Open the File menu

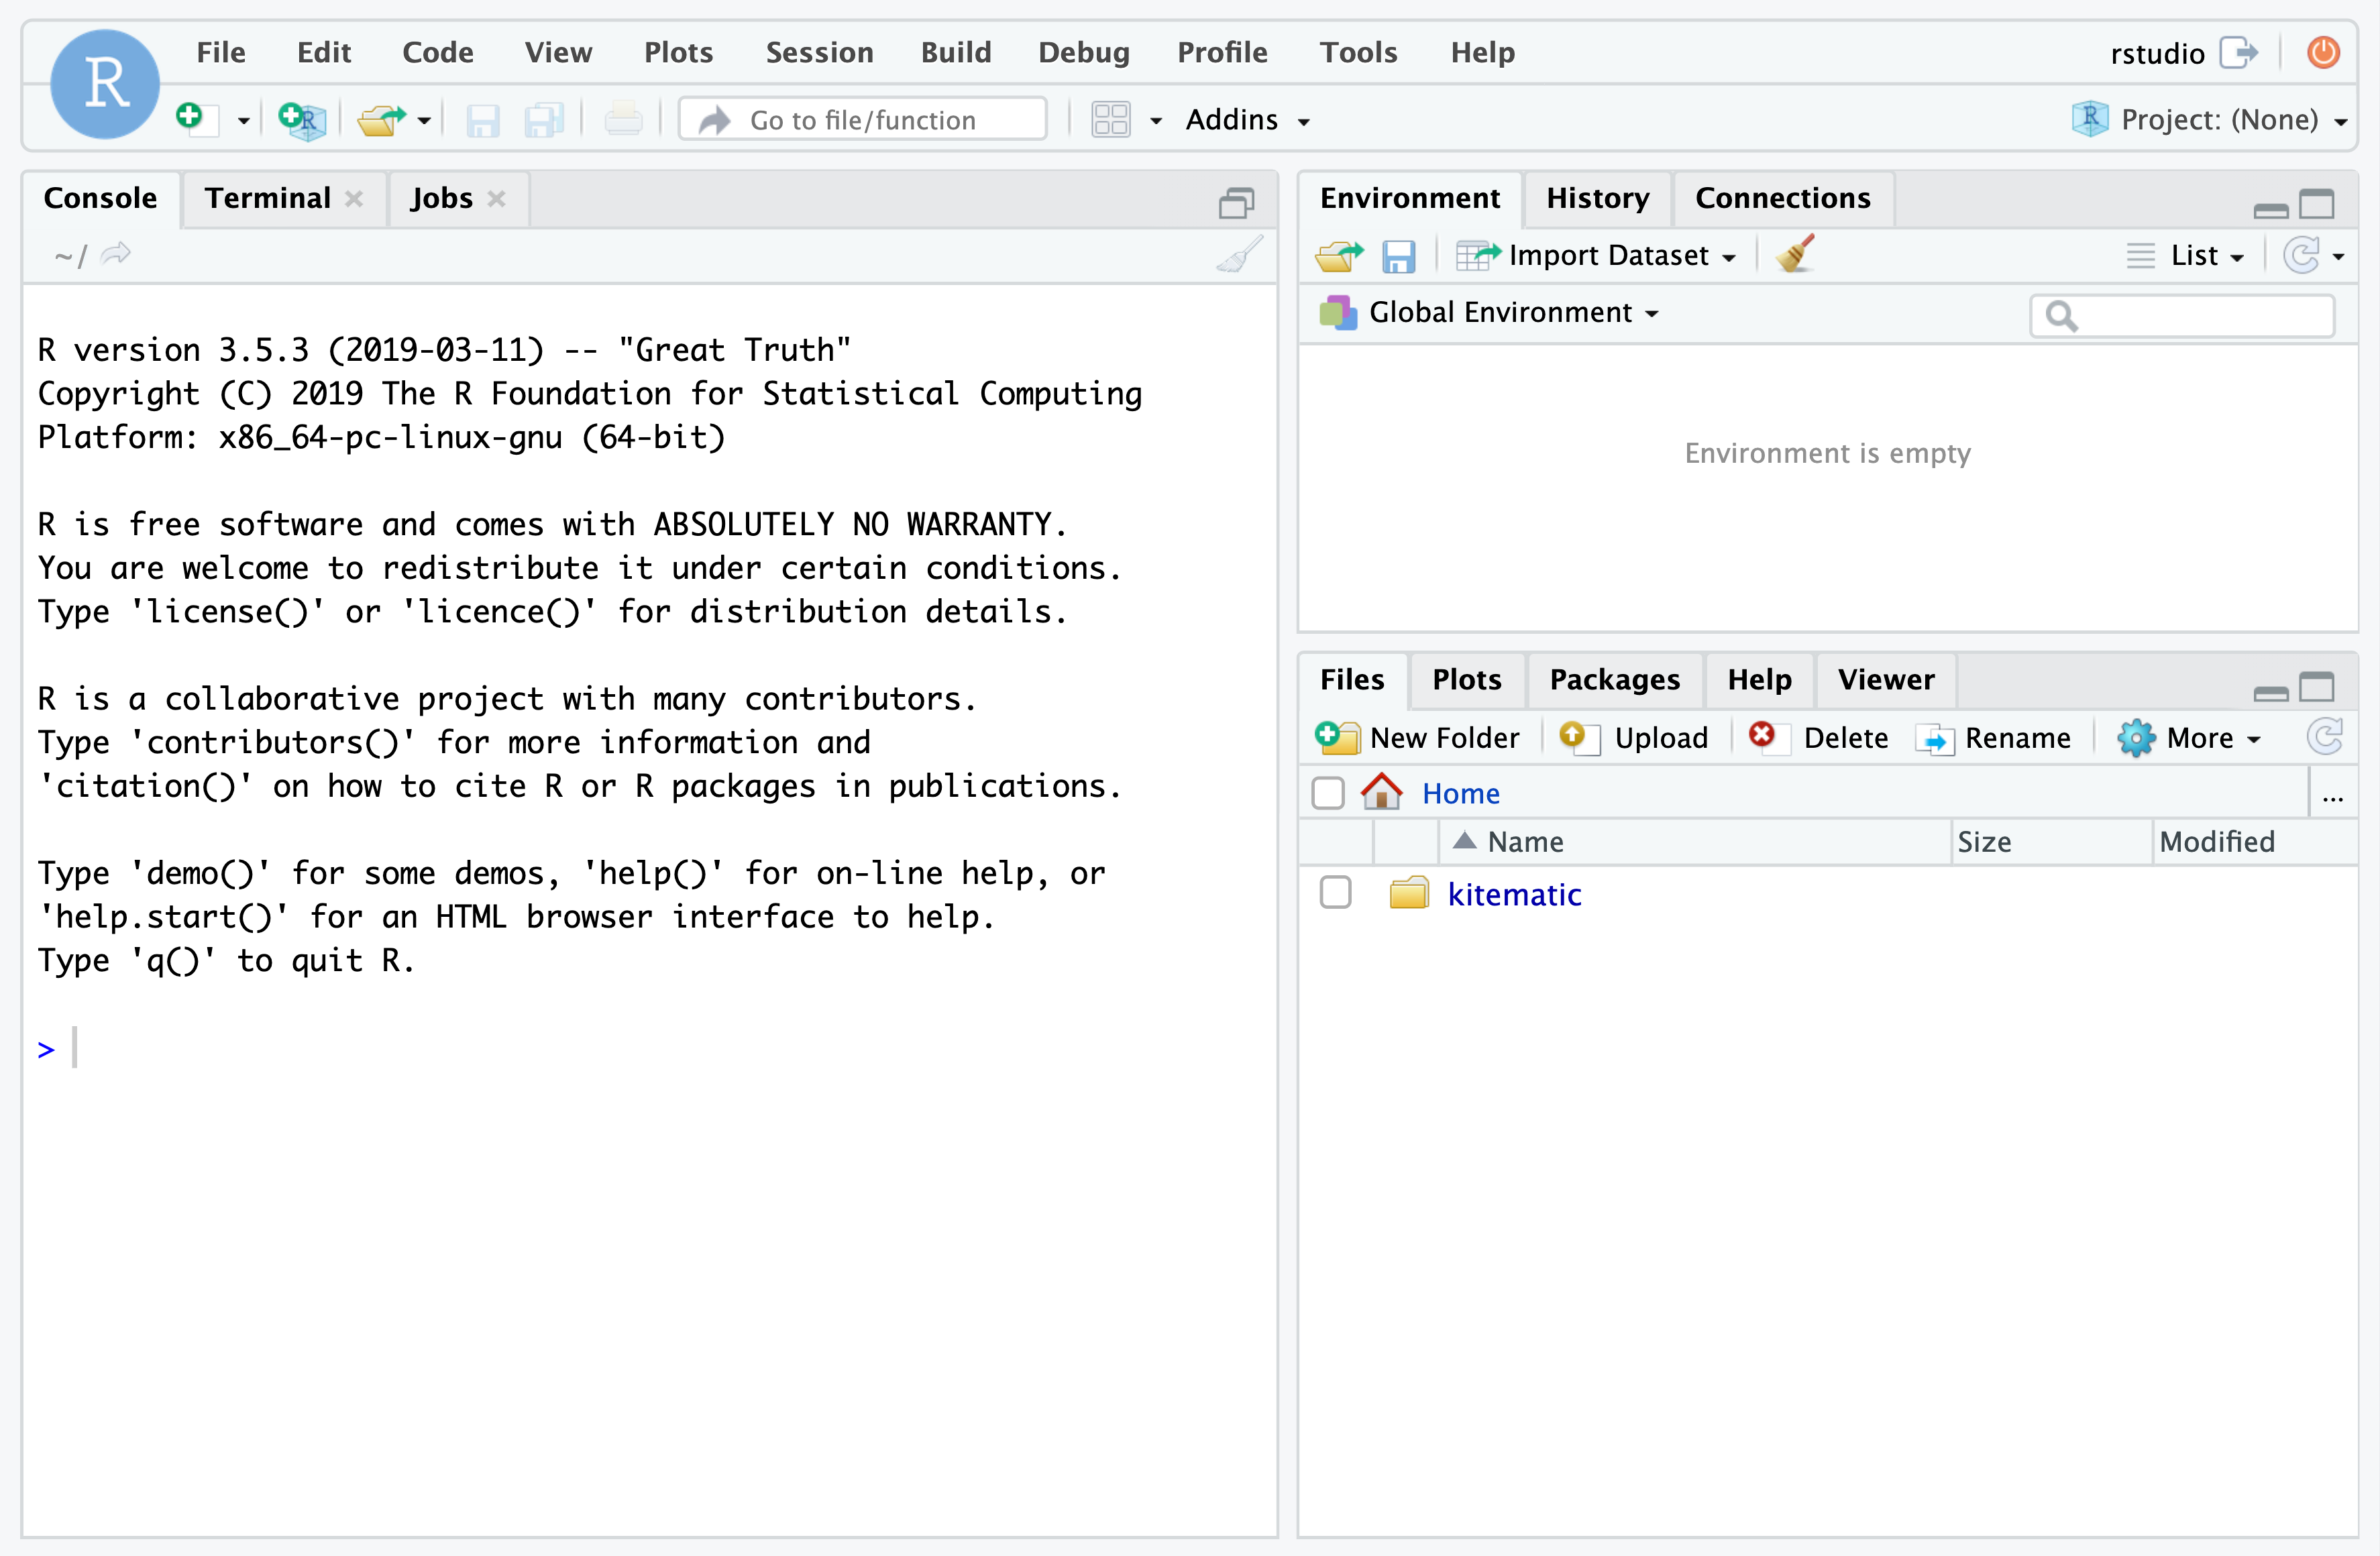tap(221, 52)
